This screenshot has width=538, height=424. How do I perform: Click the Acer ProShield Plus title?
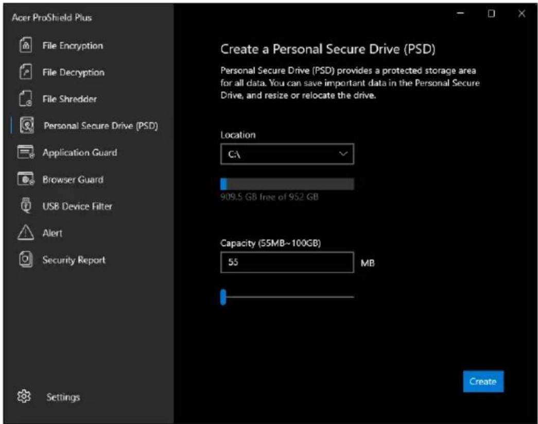(51, 18)
